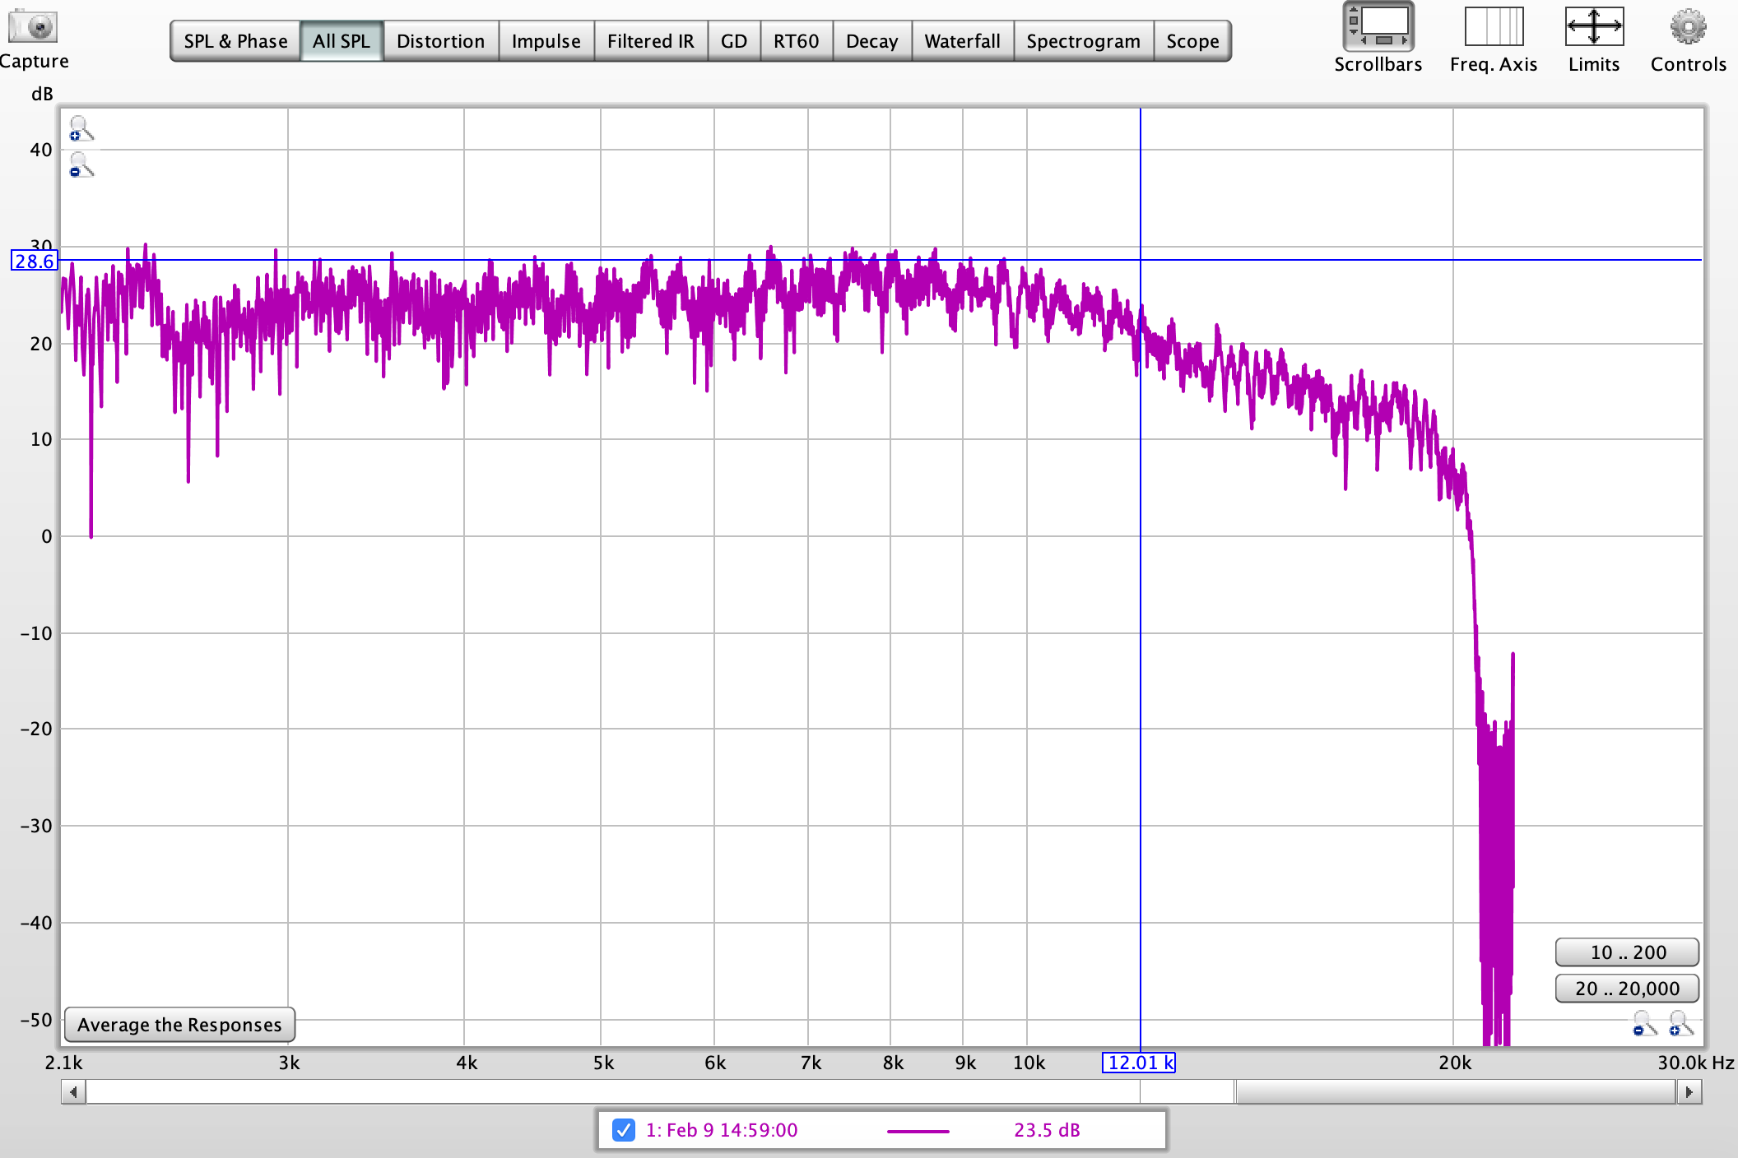Zoom out vertically on the dB axis
Image resolution: width=1738 pixels, height=1158 pixels.
coord(81,165)
